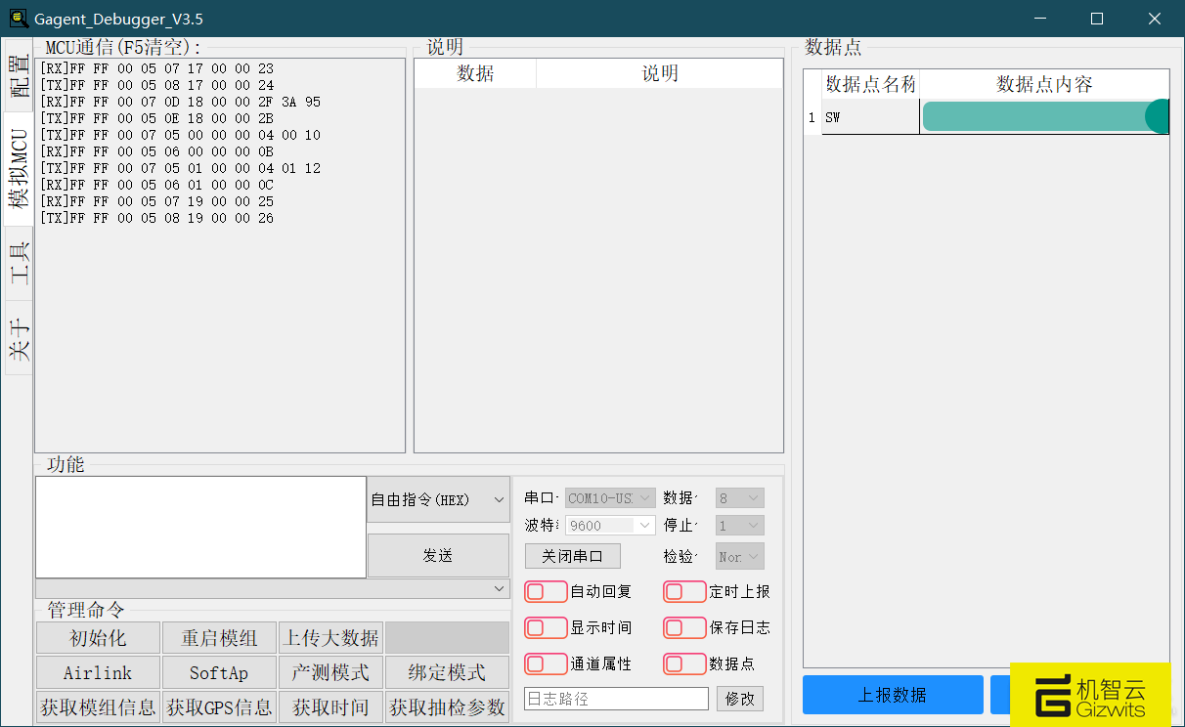The image size is (1185, 727).
Task: Click the 数据点名称 column header
Action: coord(870,84)
